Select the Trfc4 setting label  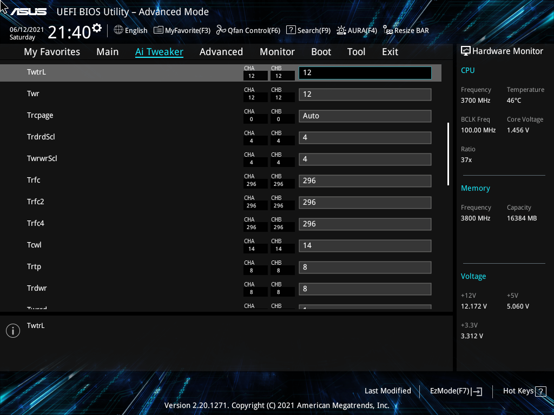[35, 223]
